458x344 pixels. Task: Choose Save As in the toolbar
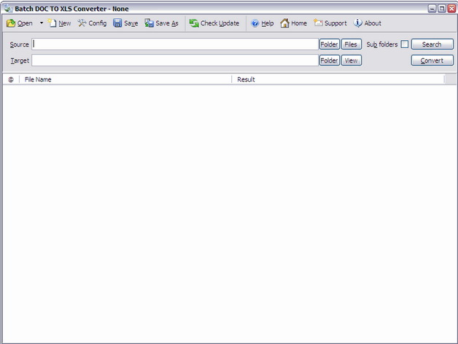click(x=161, y=23)
